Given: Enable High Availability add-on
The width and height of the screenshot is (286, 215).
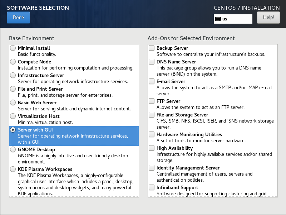Looking at the screenshot, I should (152, 148).
